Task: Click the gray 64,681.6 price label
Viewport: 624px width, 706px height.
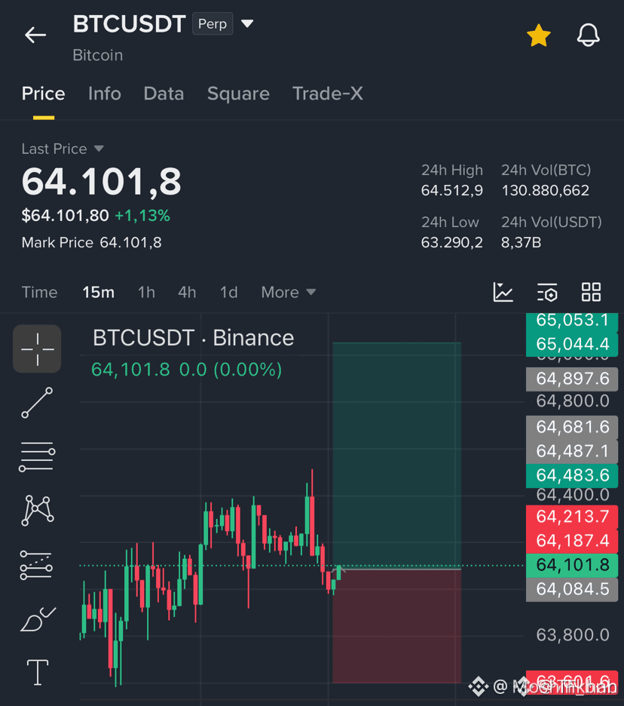Action: tap(572, 427)
